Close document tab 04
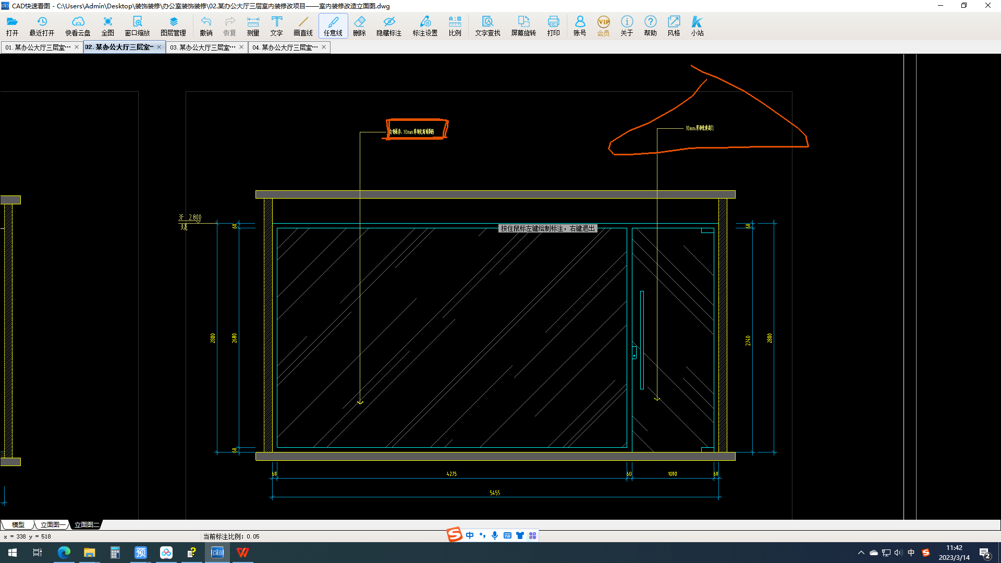 324,47
